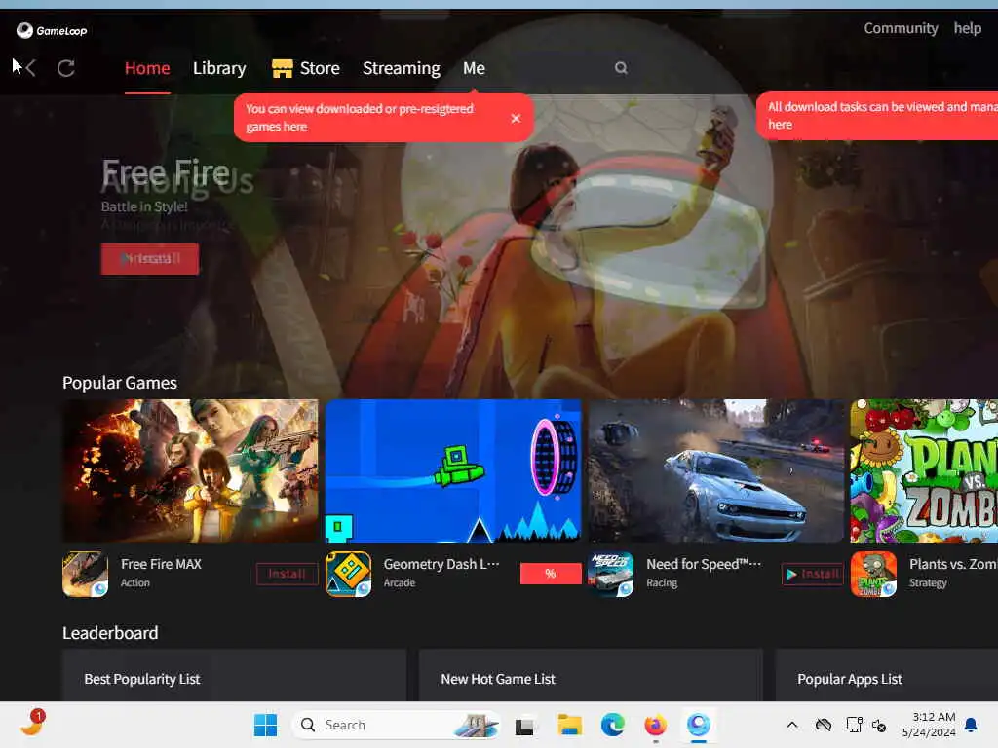The image size is (998, 748).
Task: Open the weather widget on the taskbar
Action: (x=32, y=723)
